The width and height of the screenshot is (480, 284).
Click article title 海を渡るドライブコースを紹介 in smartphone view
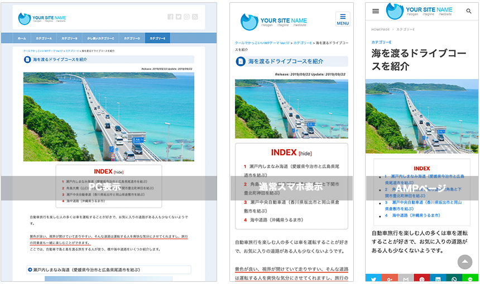click(286, 61)
